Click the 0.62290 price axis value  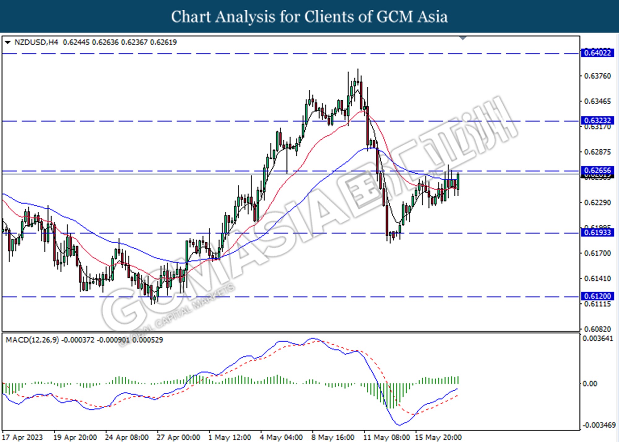pyautogui.click(x=597, y=203)
